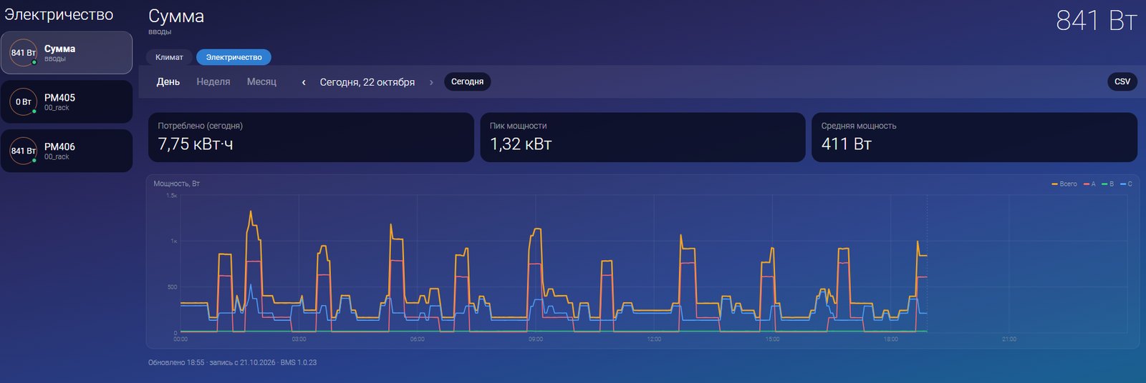Screen dimensions: 1146x383
Task: Click the 12:00 time axis label
Action: click(x=654, y=339)
